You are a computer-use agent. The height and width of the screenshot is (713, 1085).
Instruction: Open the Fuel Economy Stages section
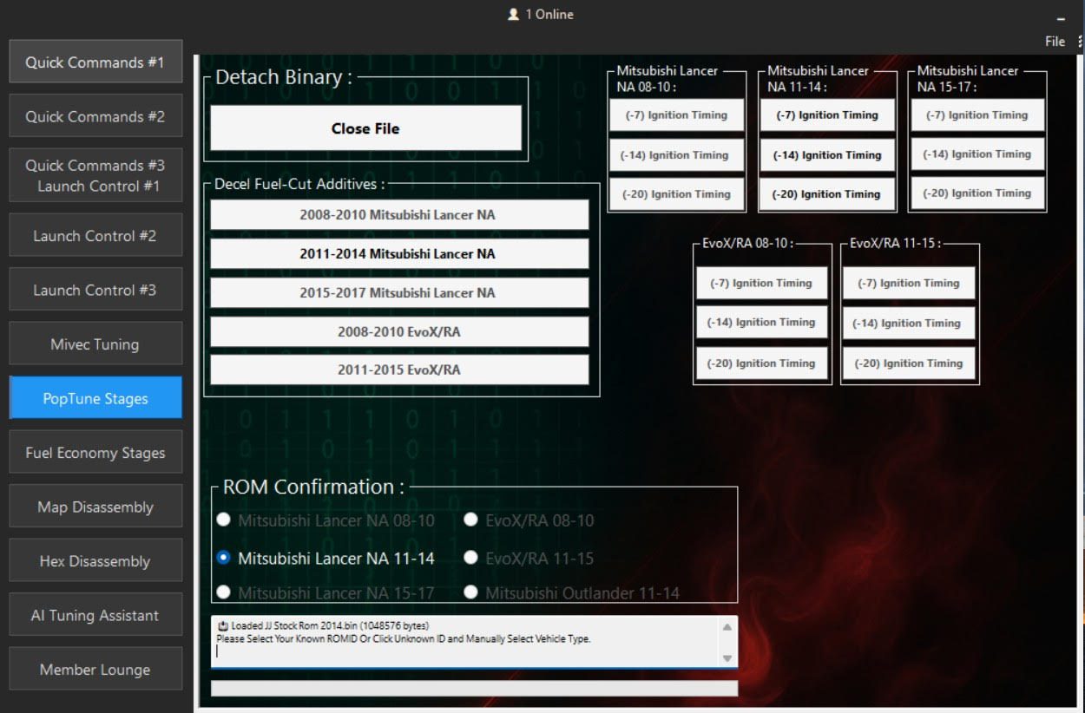pyautogui.click(x=95, y=453)
